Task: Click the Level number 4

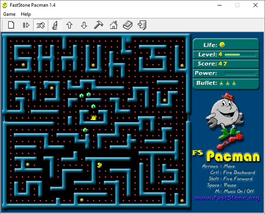Action: point(220,55)
